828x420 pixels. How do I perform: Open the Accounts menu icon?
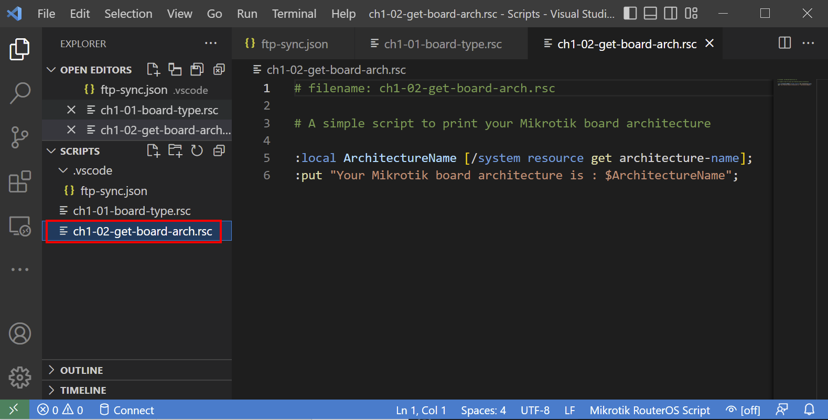pos(20,333)
